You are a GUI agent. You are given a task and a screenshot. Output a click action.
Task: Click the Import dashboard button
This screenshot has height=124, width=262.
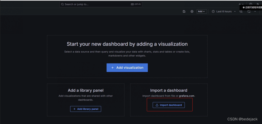168,105
